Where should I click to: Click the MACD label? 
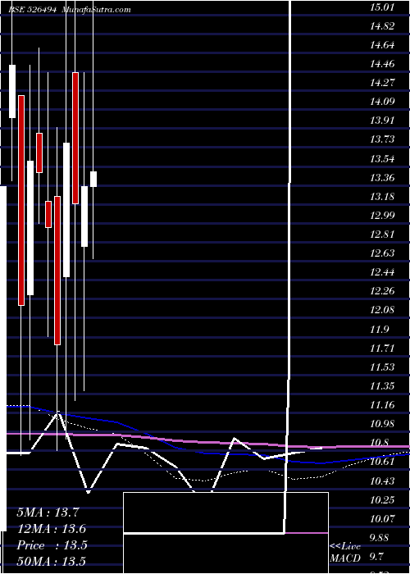click(345, 558)
